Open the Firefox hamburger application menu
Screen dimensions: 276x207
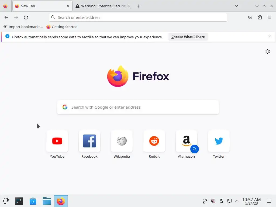point(270,17)
